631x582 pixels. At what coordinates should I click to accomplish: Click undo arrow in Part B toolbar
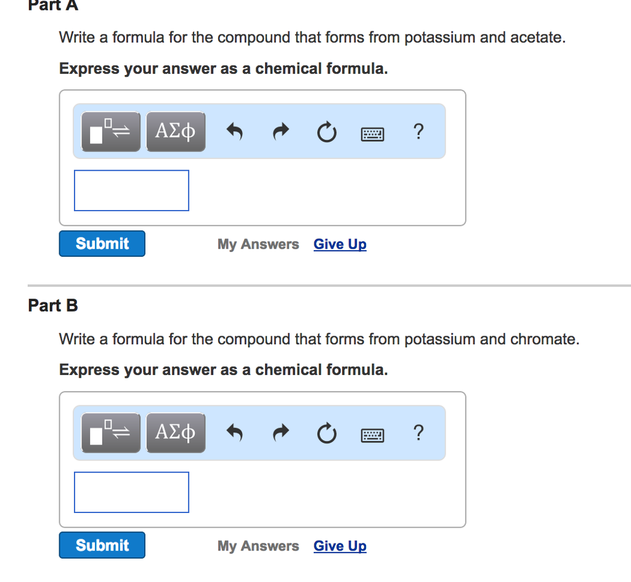[x=234, y=434]
